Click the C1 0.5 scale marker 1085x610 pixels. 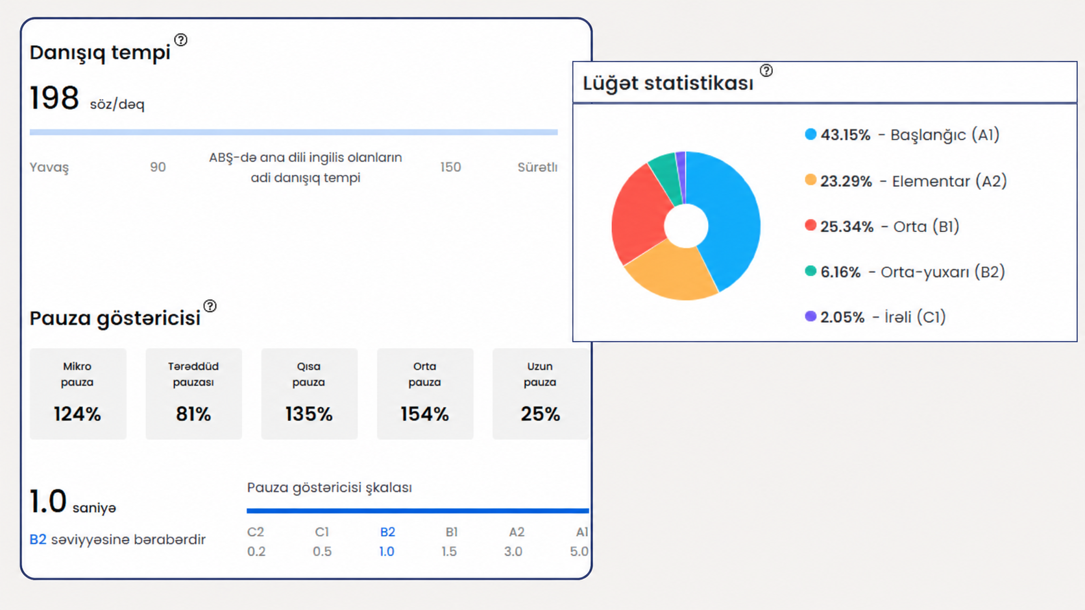(x=322, y=541)
